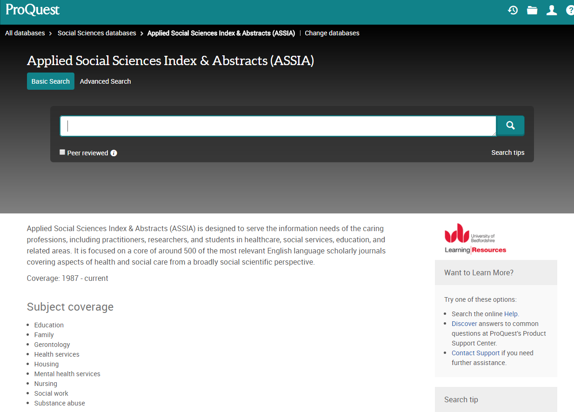
Task: Click the Subject coverage heading
Action: [x=70, y=307]
